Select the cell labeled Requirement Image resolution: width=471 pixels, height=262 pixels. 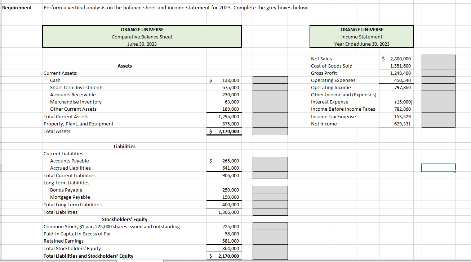[16, 7]
